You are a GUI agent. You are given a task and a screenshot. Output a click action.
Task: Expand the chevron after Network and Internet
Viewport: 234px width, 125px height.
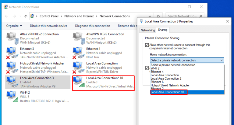(97, 16)
